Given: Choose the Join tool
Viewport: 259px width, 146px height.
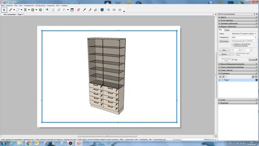Looking at the screenshot, I should point(96,10).
